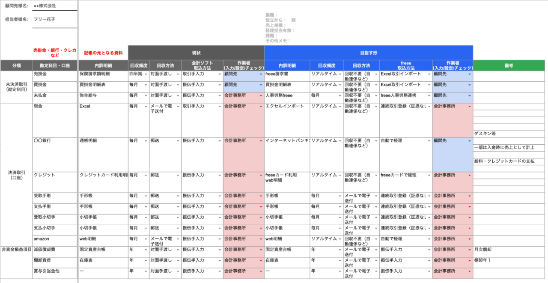Open the 自動で経理 dropdown in the 〇〇銀行 row
Viewport: 548px width, 283px height.
pos(429,141)
